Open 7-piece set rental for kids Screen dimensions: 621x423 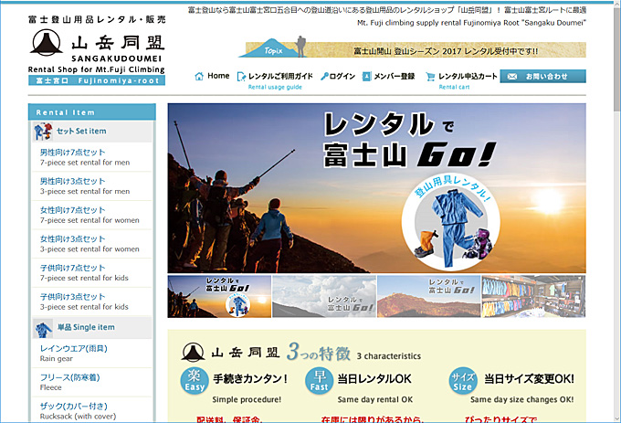92,273
